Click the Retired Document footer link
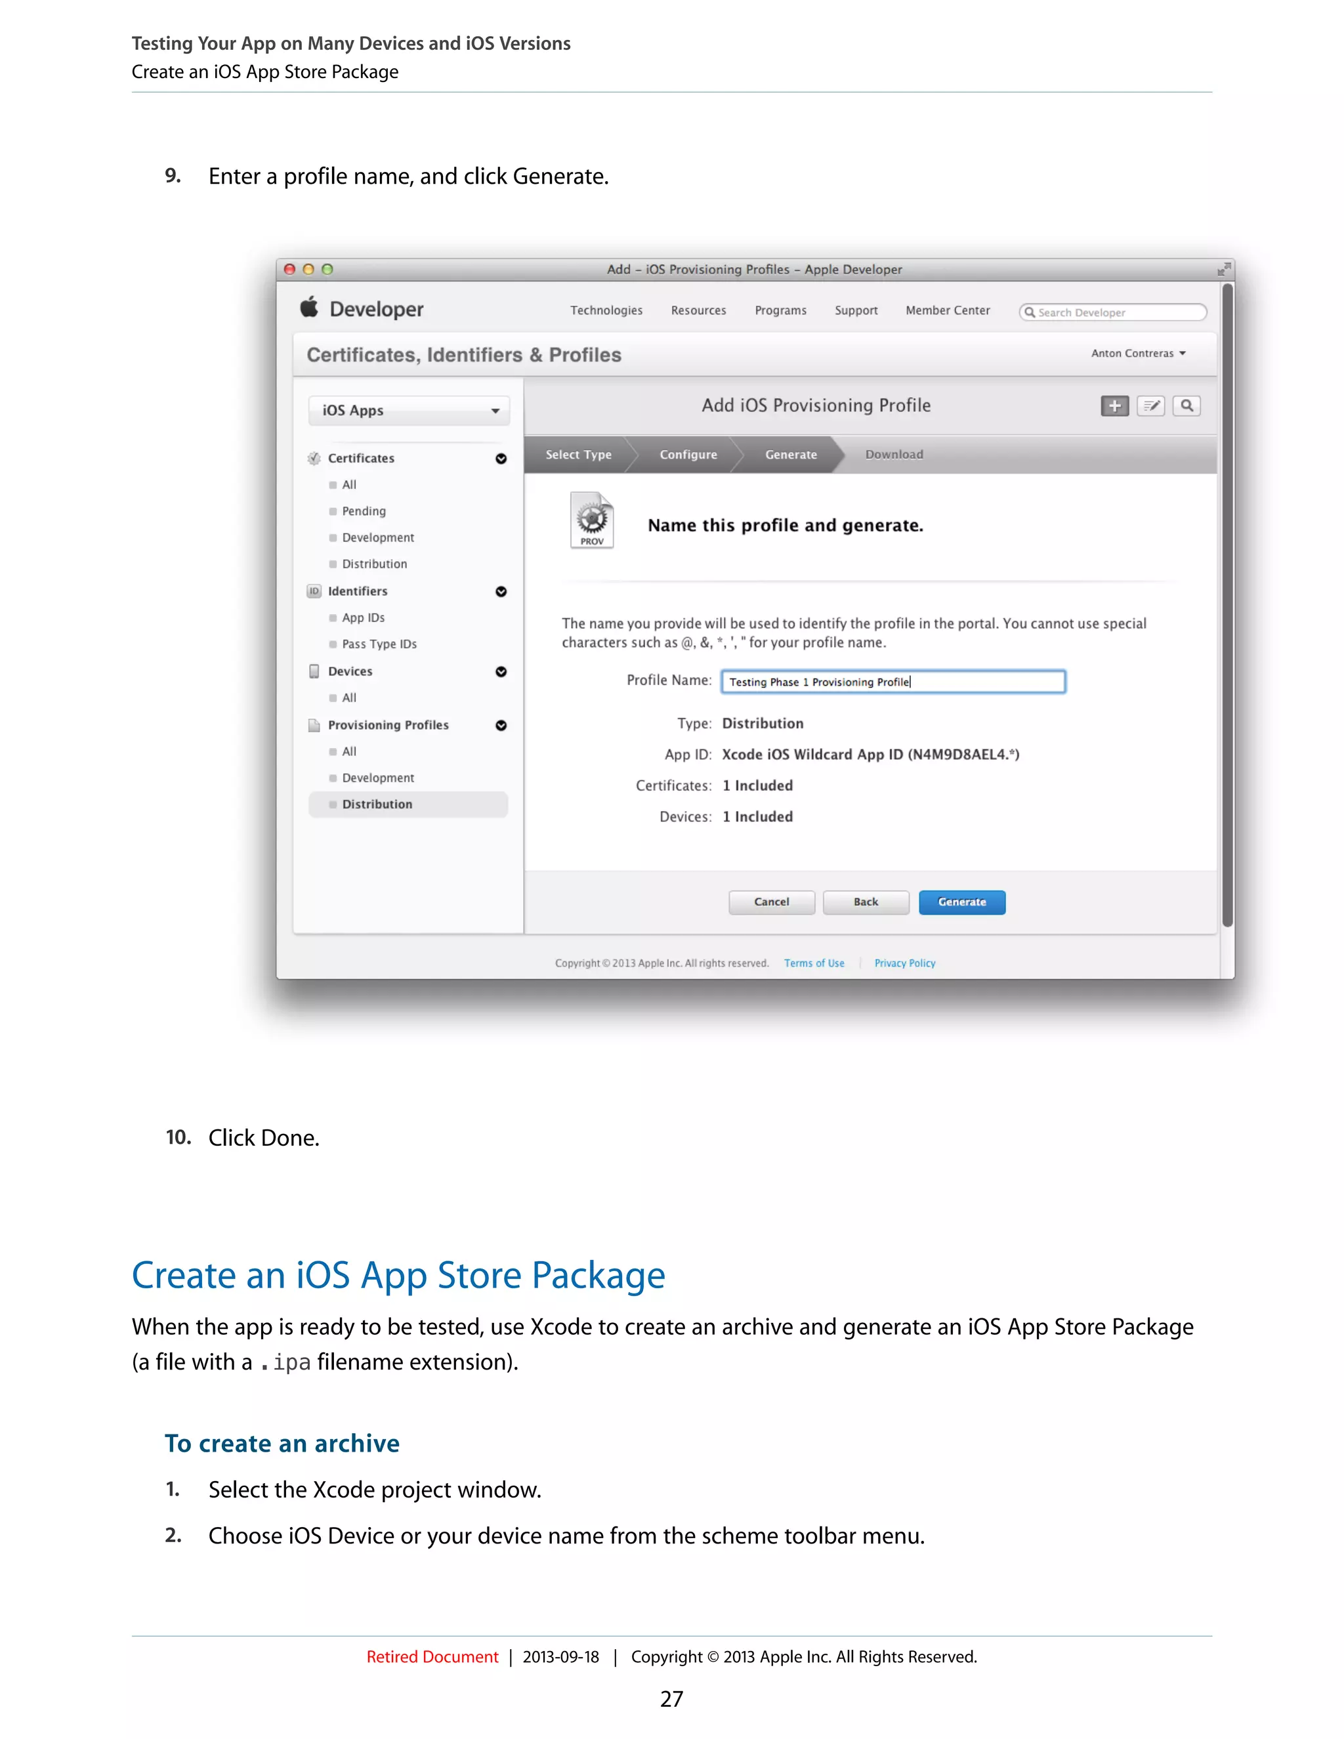 coord(432,1657)
